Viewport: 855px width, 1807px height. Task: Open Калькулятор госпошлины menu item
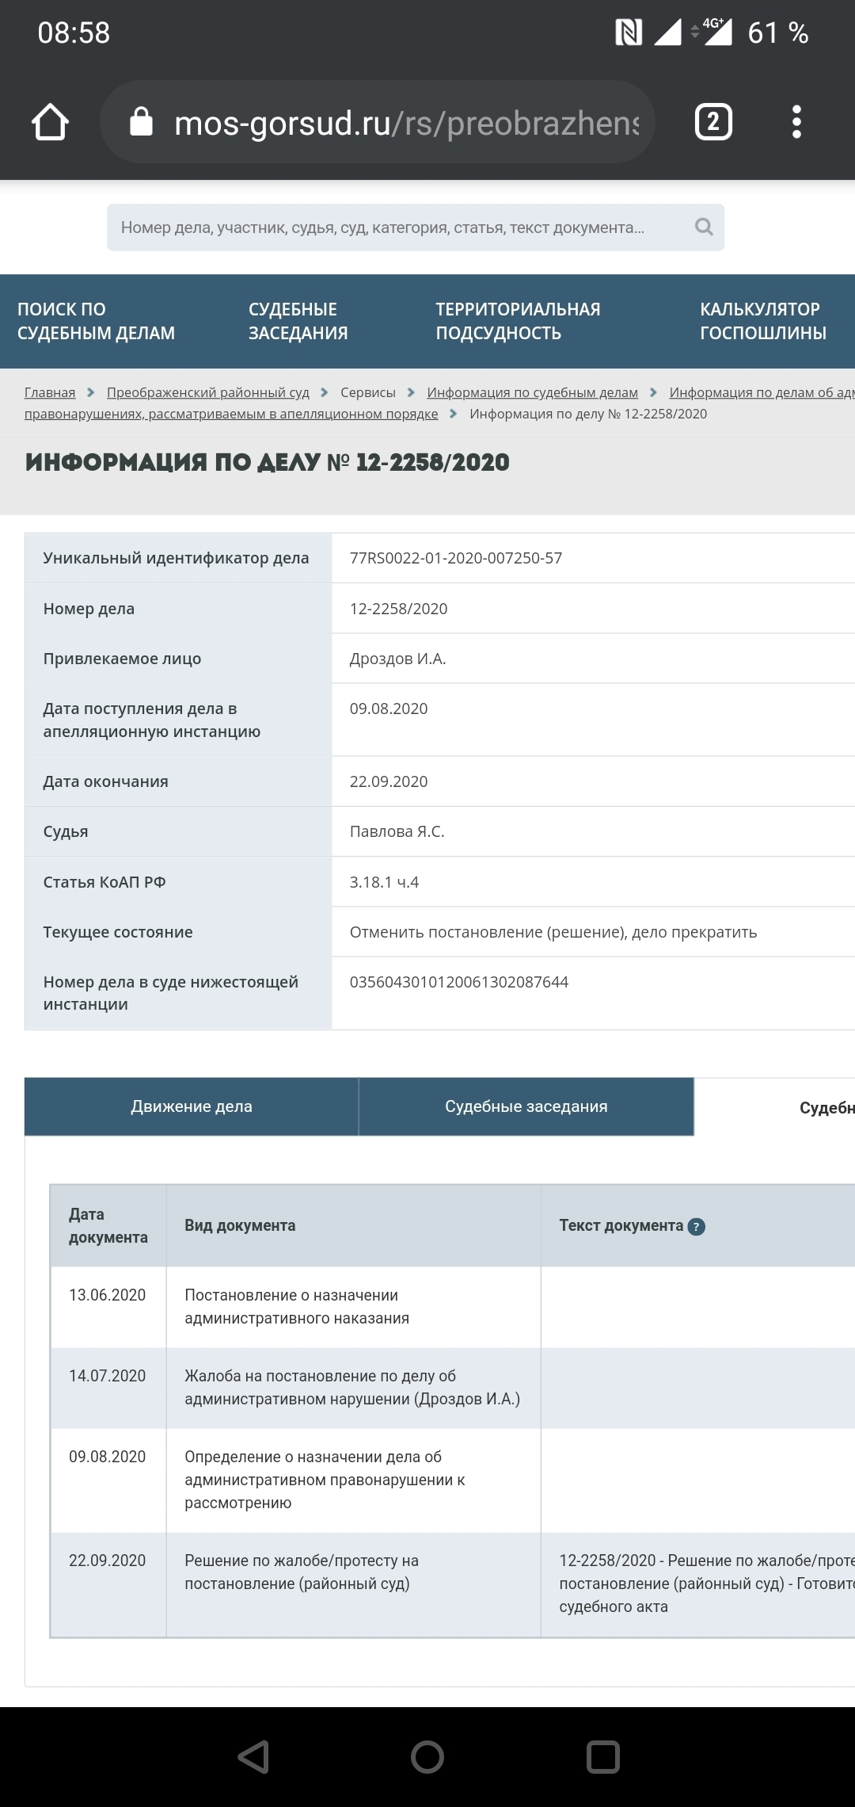762,321
